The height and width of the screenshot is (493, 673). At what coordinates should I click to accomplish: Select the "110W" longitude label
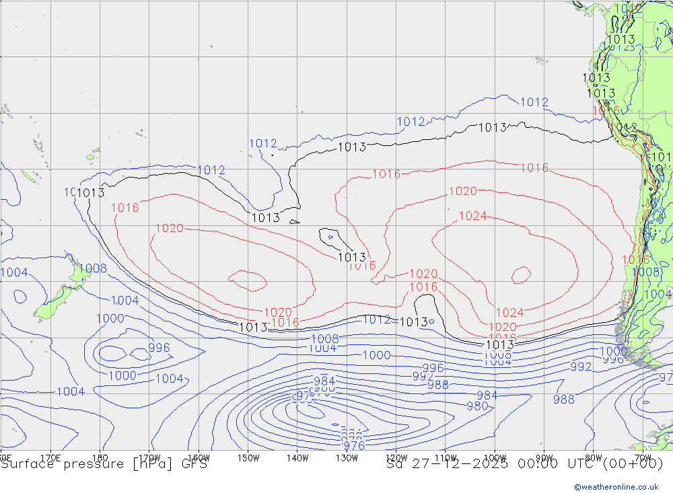pyautogui.click(x=446, y=458)
